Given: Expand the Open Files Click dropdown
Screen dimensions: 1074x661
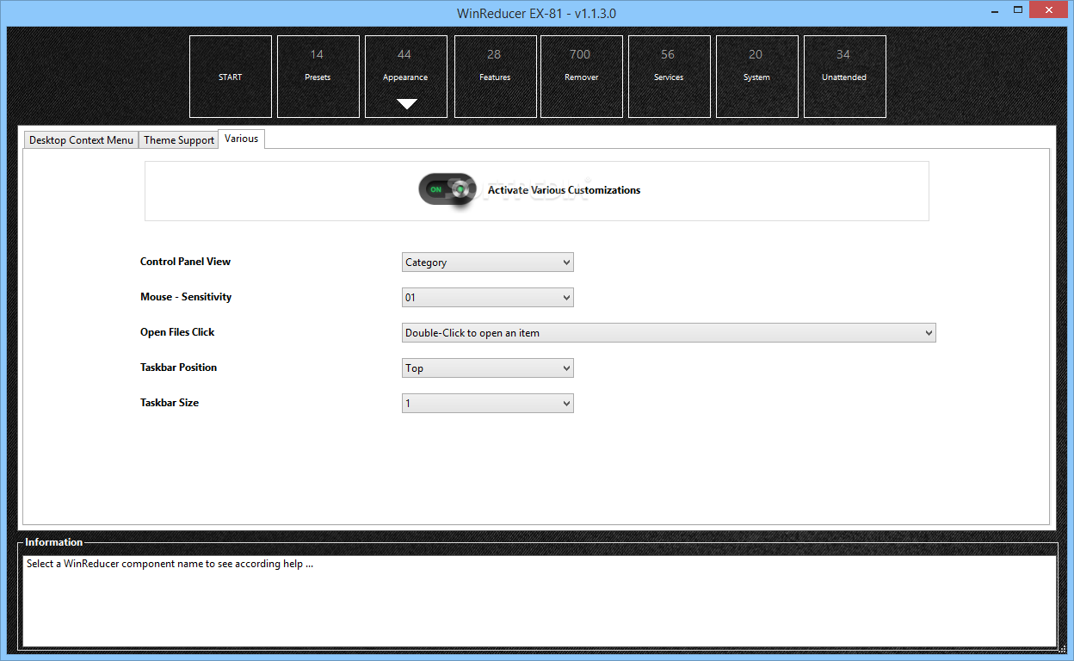Looking at the screenshot, I should point(669,333).
